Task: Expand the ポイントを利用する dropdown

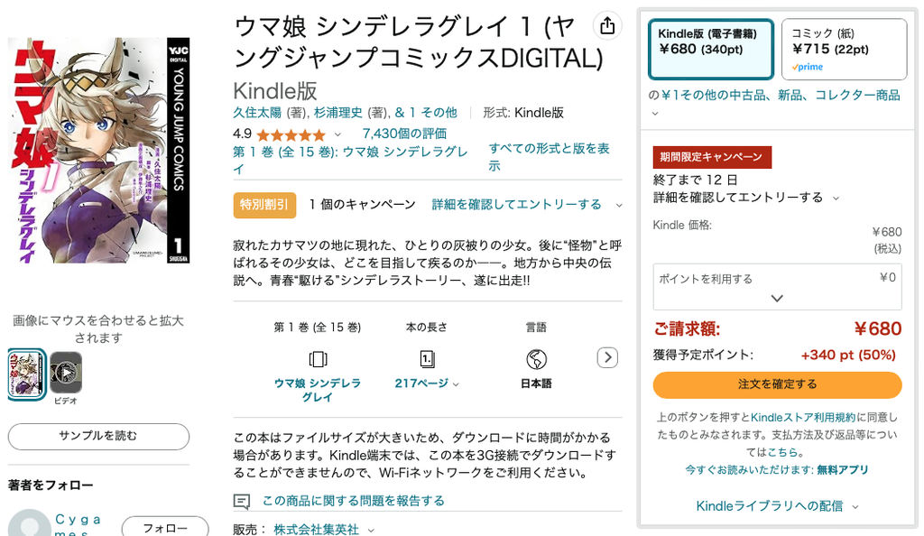Action: pos(777,298)
